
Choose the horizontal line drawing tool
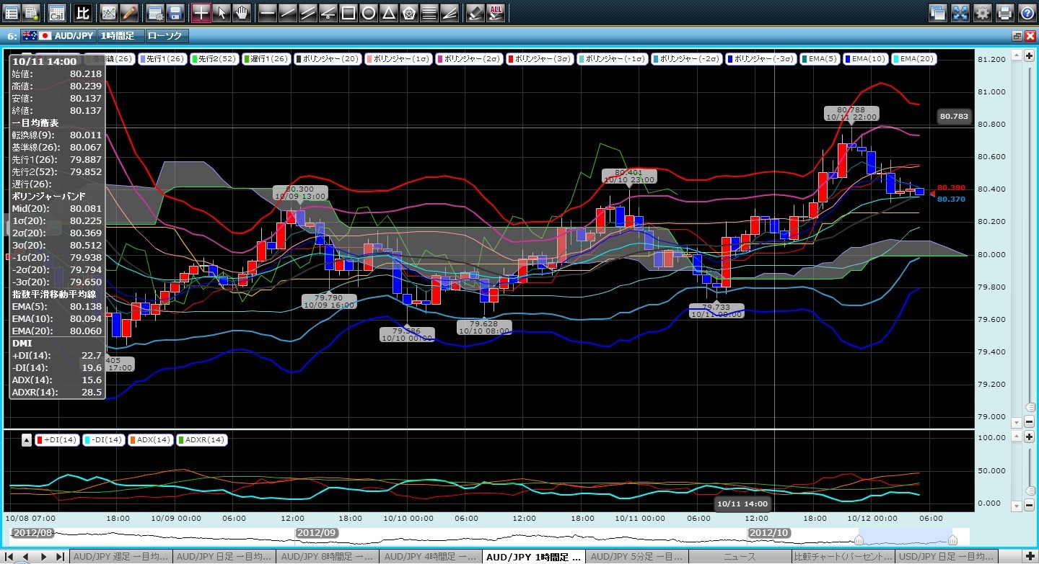267,12
